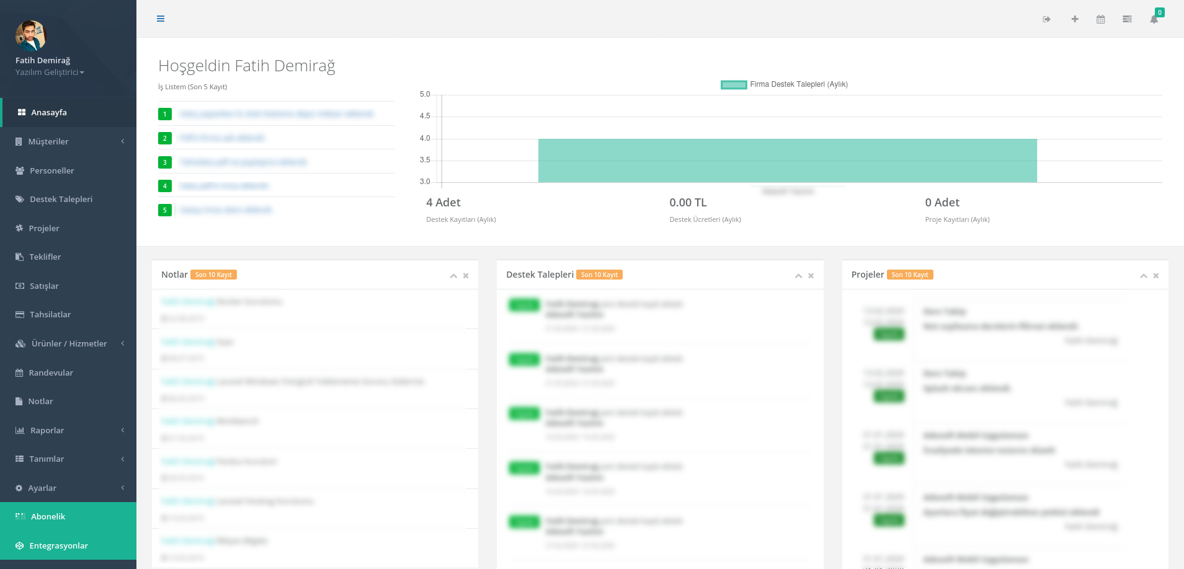Viewport: 1184px width, 569px height.
Task: Open Ürünler / Hizmetler sidebar menu
Action: [x=68, y=343]
